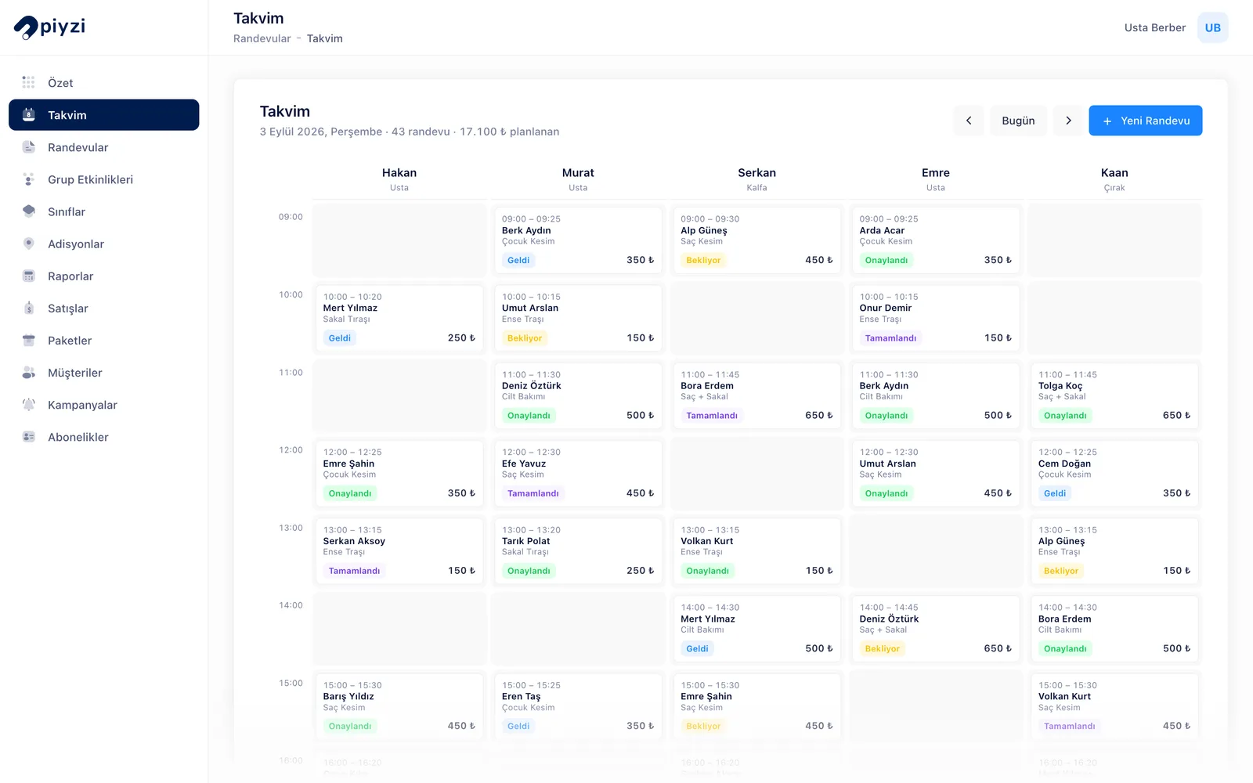Open the Adisyonlar icon

[x=29, y=244]
